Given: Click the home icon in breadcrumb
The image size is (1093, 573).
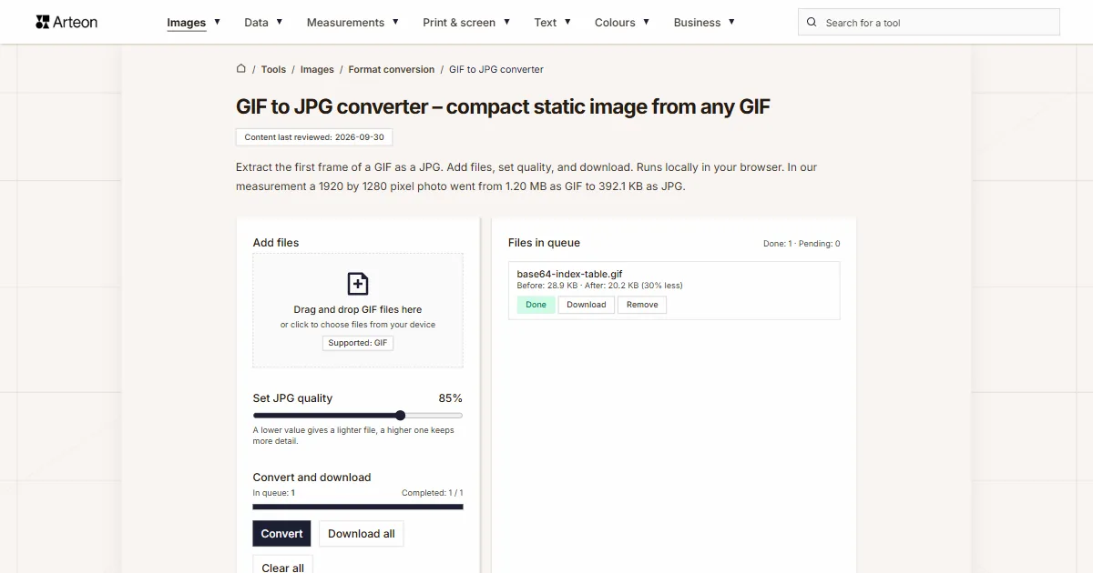Looking at the screenshot, I should (x=241, y=68).
